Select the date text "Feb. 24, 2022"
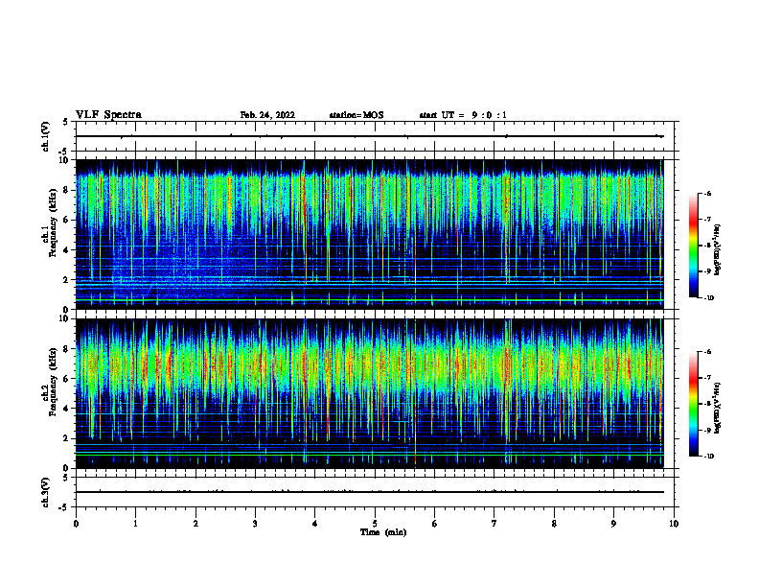Viewport: 759px width, 587px height. (267, 115)
